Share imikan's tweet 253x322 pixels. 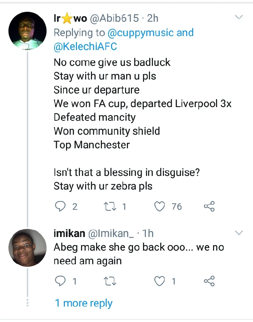pyautogui.click(x=209, y=282)
